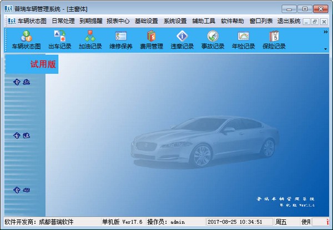Open the 基础设置 menu
Image resolution: width=333 pixels, height=230 pixels.
pos(147,21)
